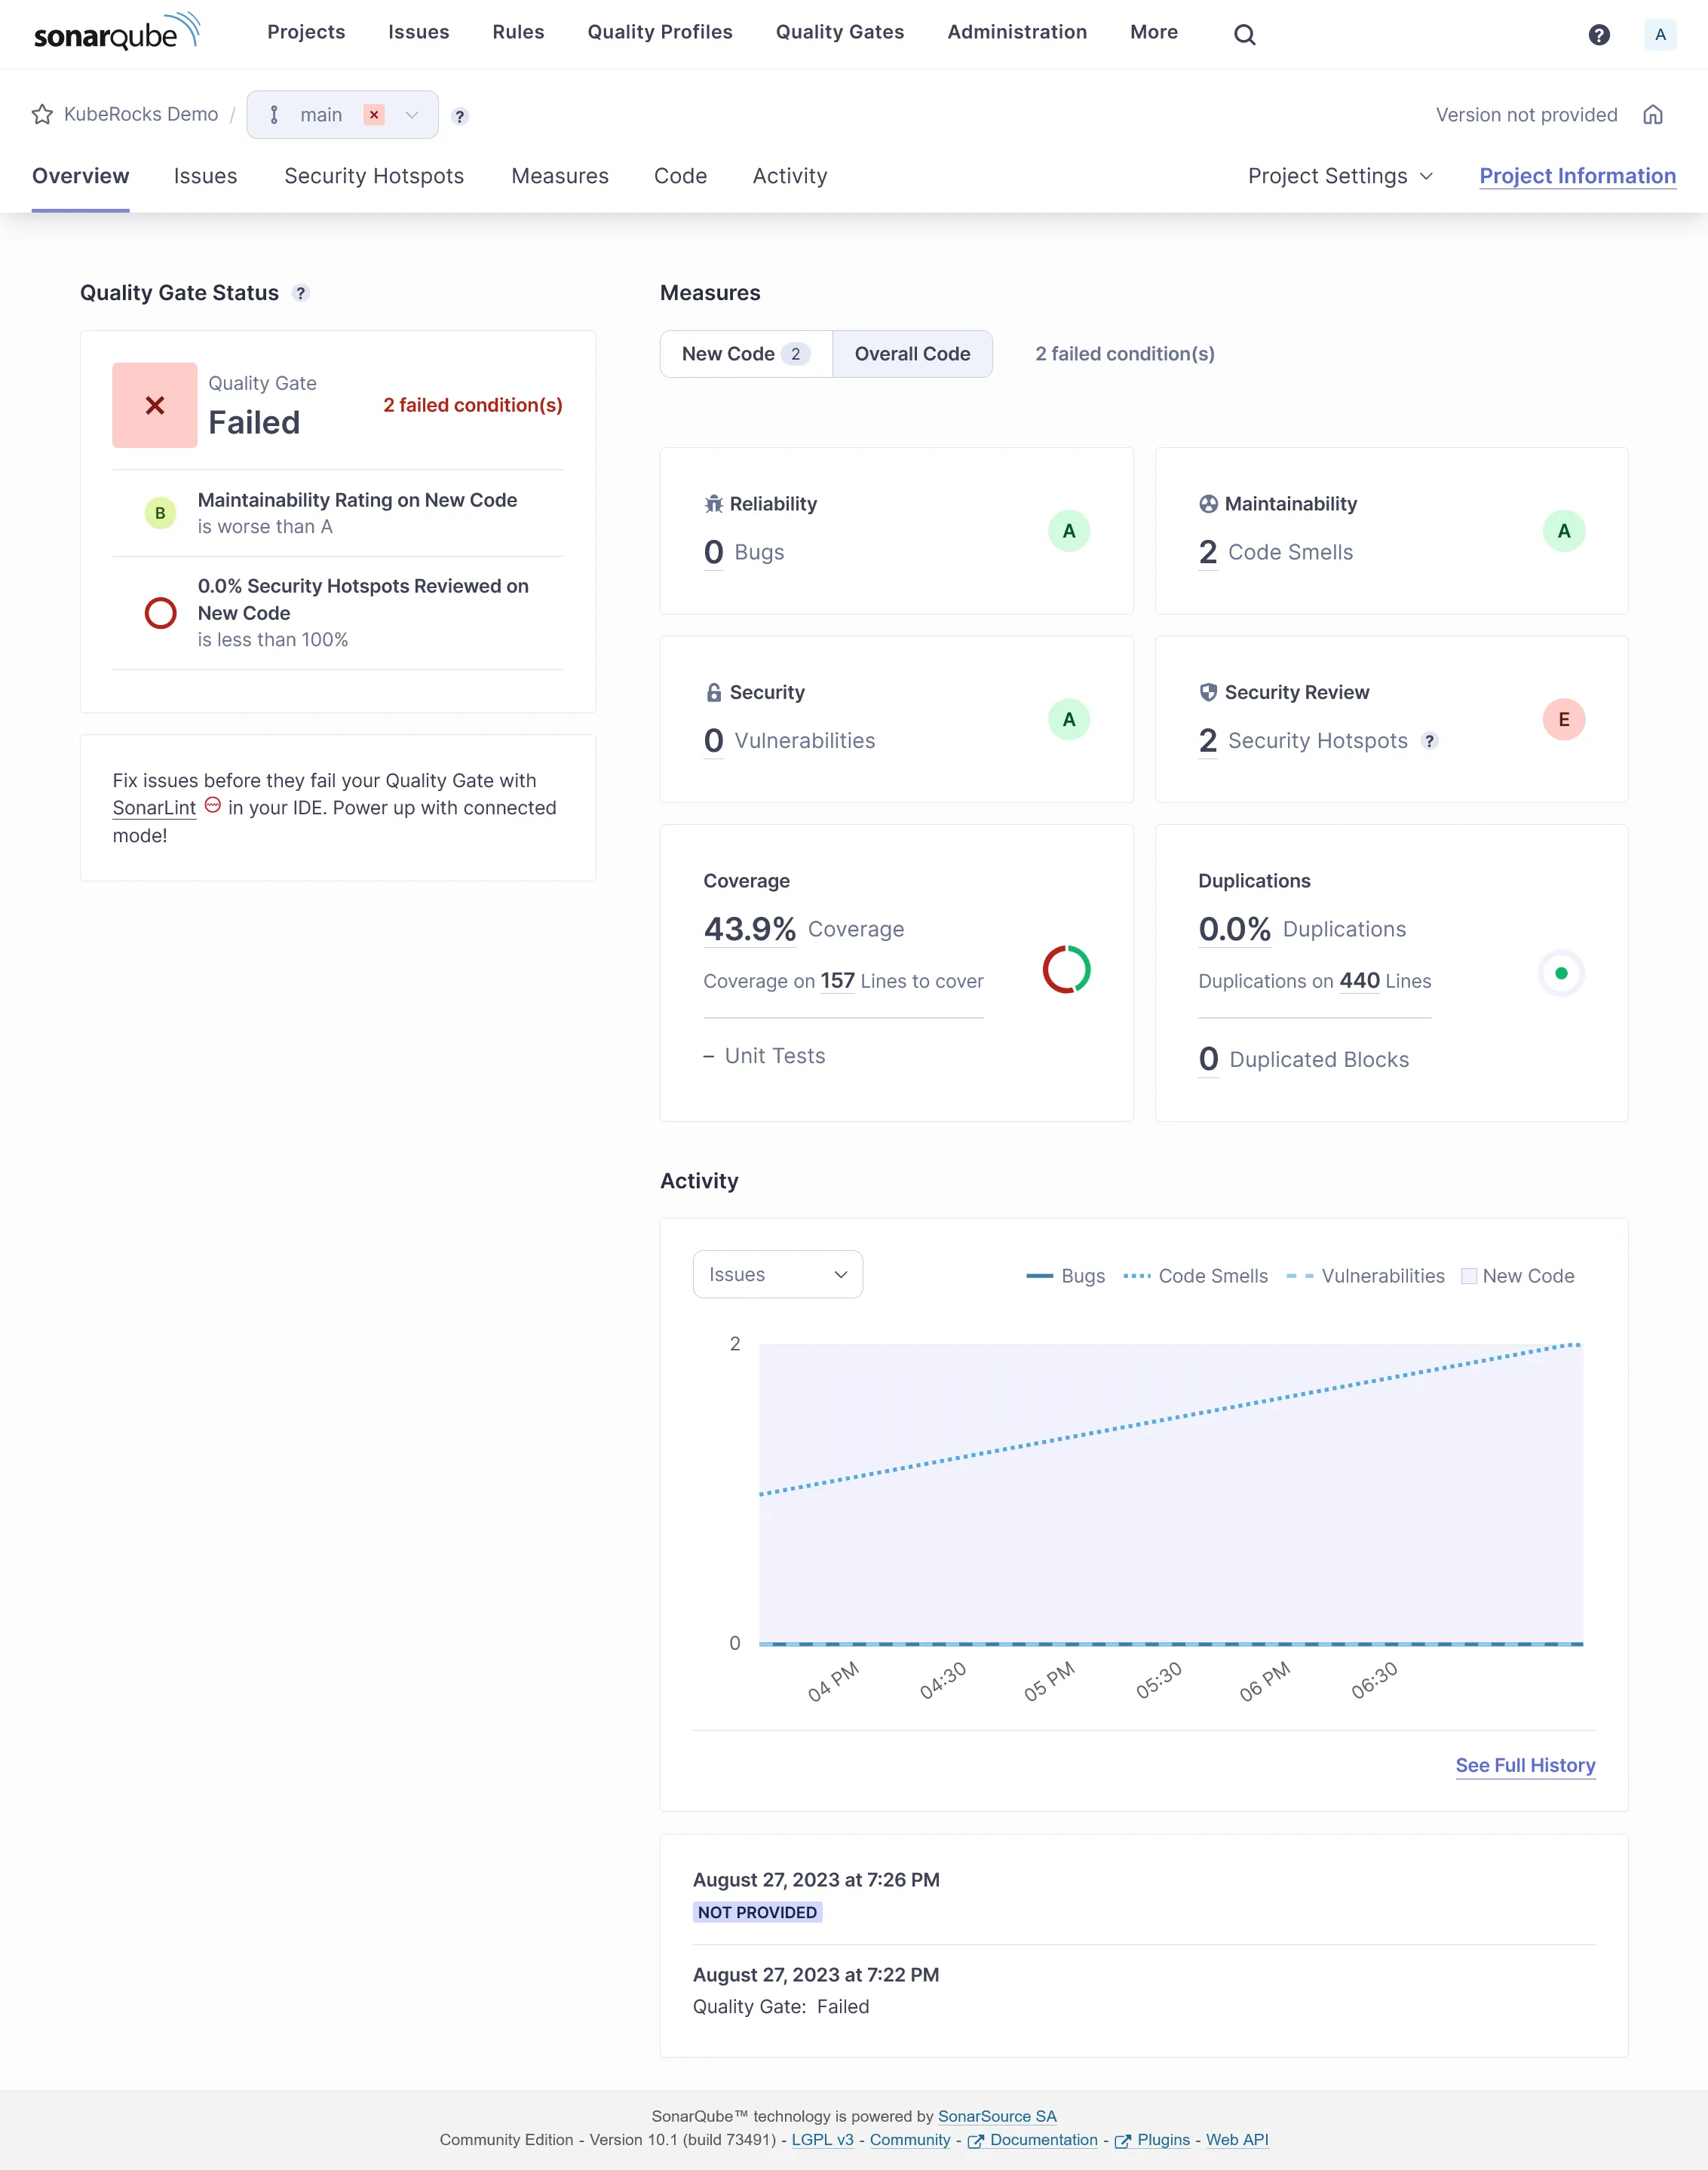The image size is (1708, 2170).
Task: Open the global search magnifier
Action: [x=1245, y=33]
